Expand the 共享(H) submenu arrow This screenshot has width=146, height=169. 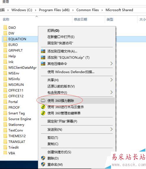pos(112,80)
